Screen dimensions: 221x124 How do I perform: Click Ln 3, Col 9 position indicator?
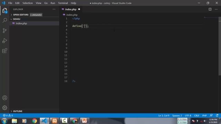pos(164,116)
